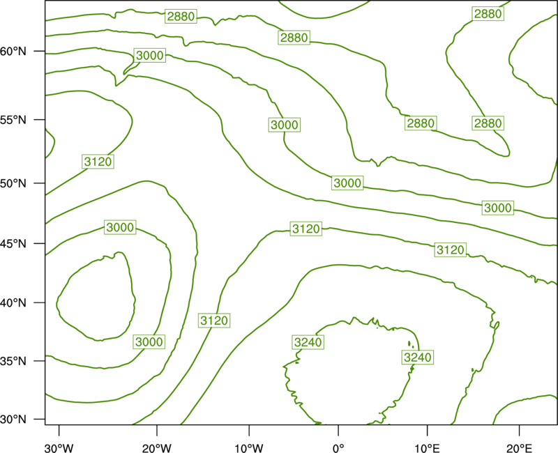Click the 20°E longitude axis label
The width and height of the screenshot is (558, 453).
[519, 448]
